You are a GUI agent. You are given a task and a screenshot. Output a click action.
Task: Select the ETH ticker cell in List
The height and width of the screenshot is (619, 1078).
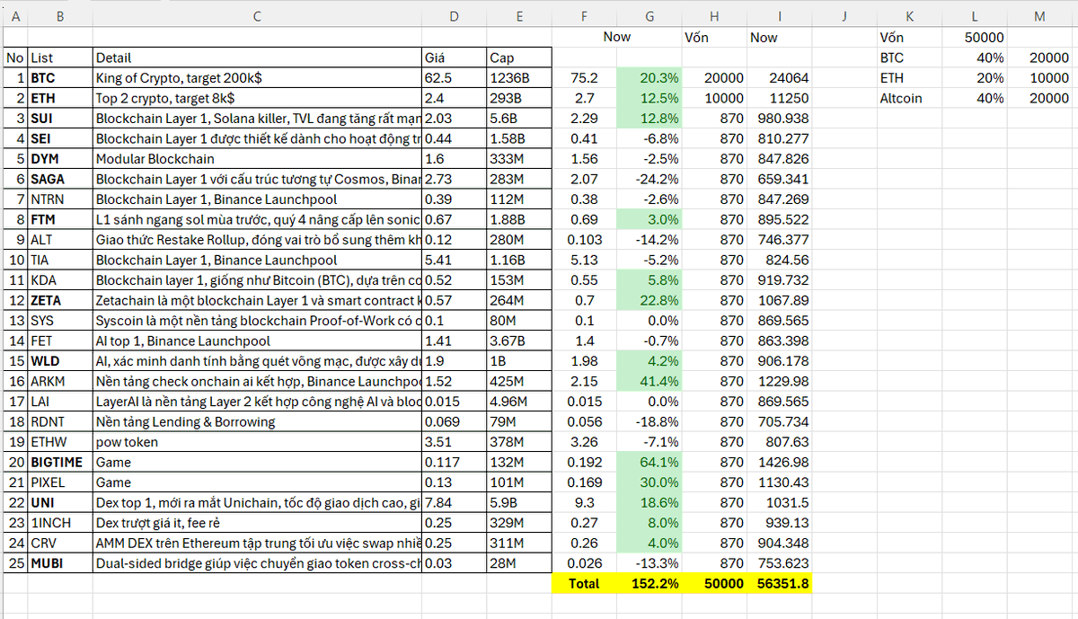[x=60, y=98]
